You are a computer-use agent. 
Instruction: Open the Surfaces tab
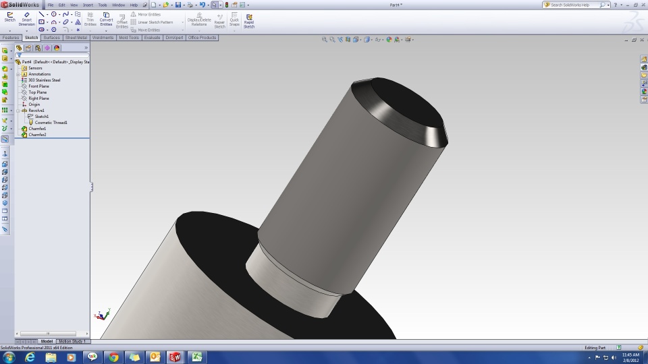point(52,38)
